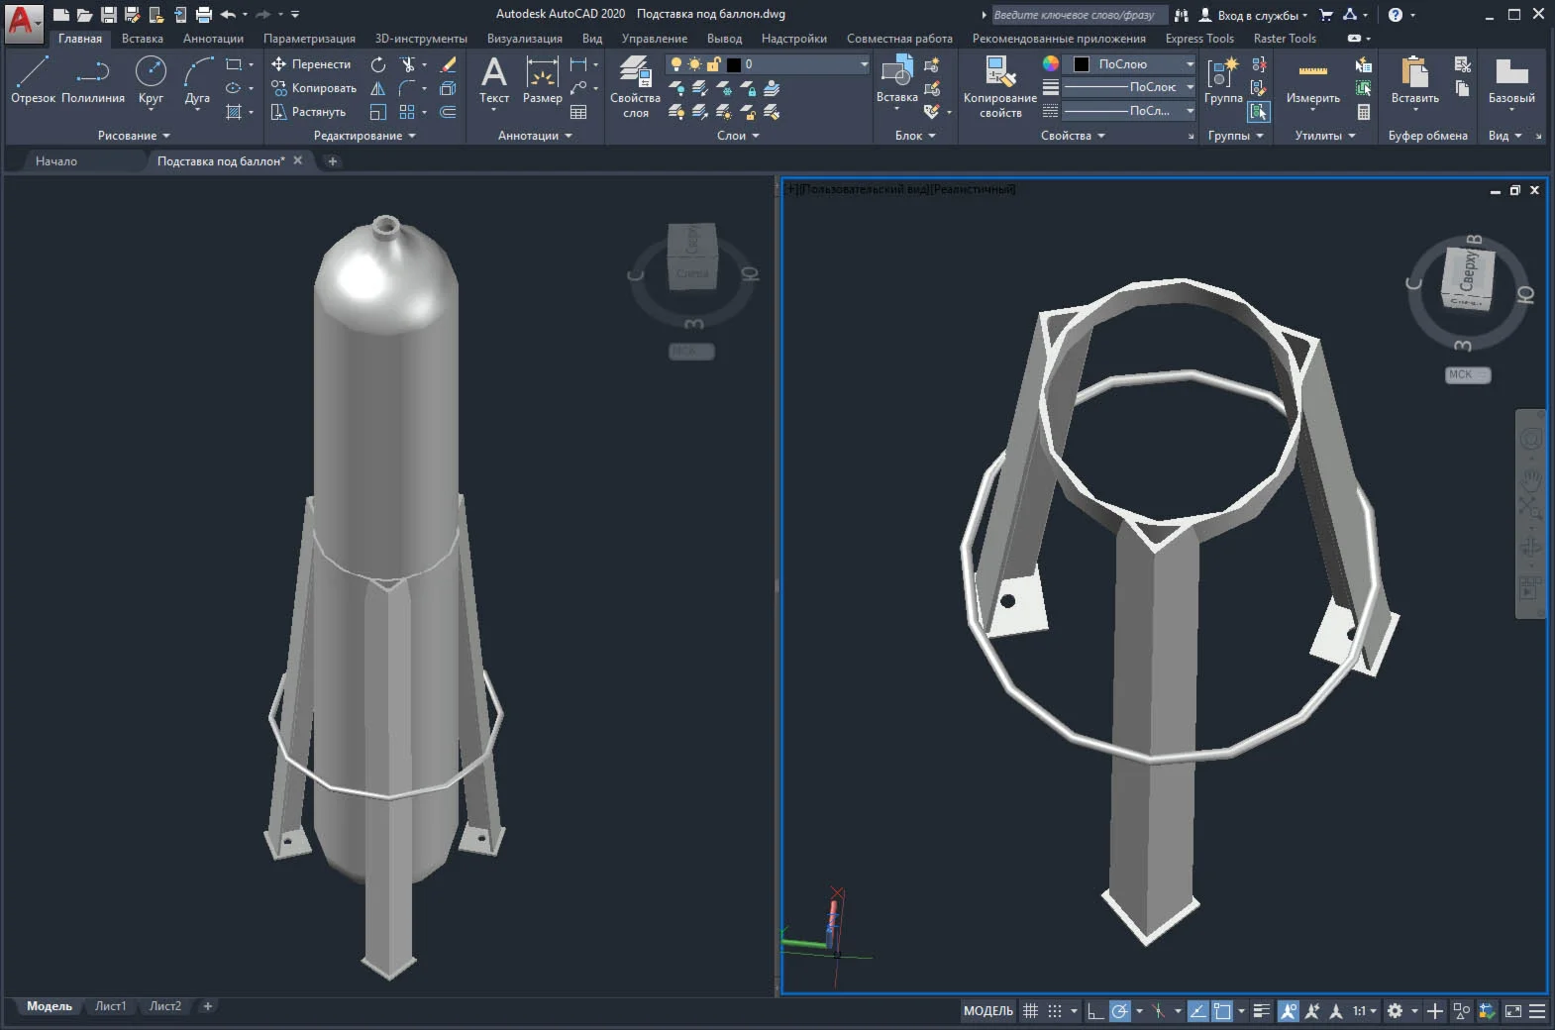The height and width of the screenshot is (1030, 1555).
Task: Click the Вставить paste icon
Action: (x=1414, y=79)
